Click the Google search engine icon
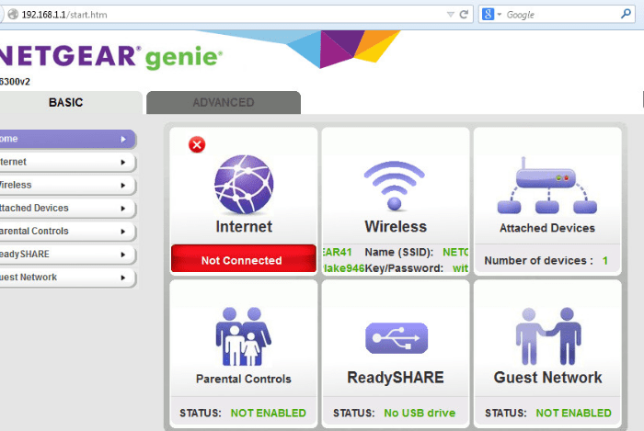Image resolution: width=644 pixels, height=431 pixels. point(488,15)
